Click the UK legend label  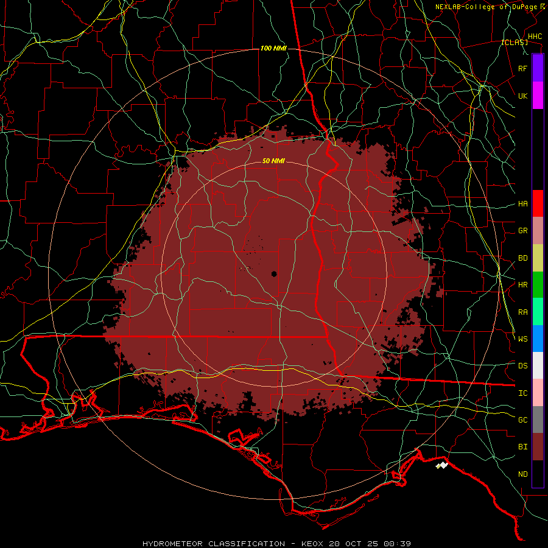(x=523, y=96)
